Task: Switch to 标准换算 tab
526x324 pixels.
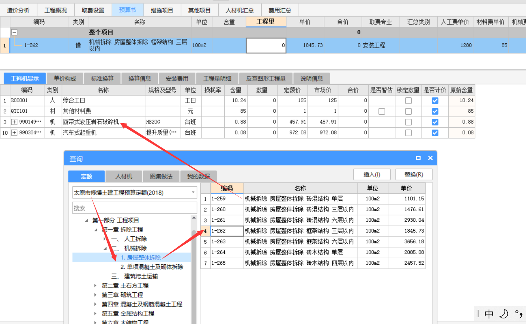Action: tap(102, 78)
